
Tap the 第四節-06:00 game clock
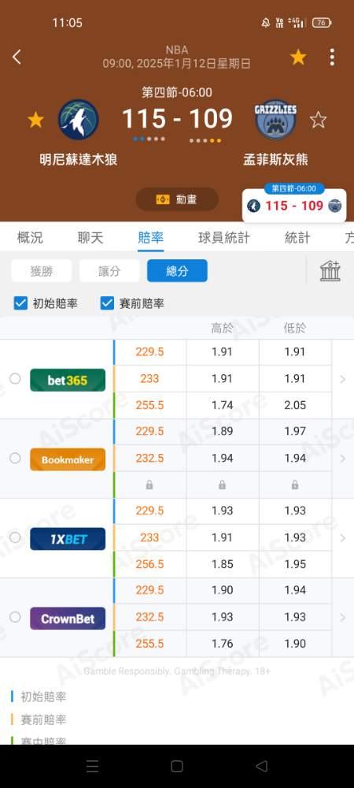(177, 92)
